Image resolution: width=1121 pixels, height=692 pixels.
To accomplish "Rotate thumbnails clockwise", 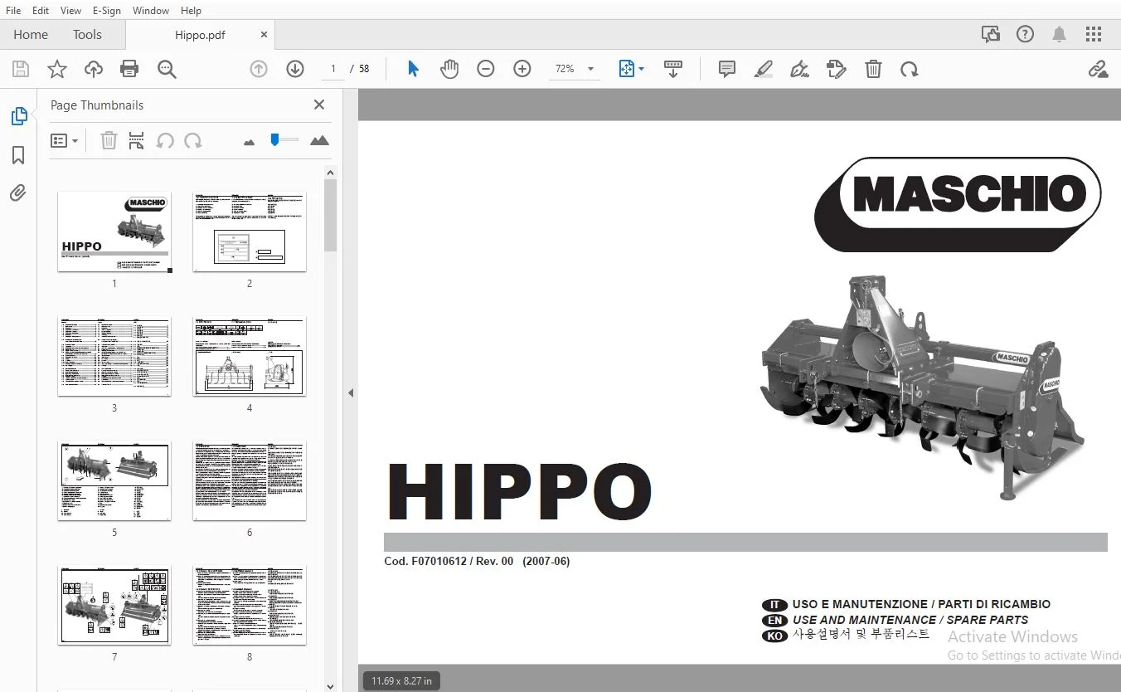I will click(193, 140).
